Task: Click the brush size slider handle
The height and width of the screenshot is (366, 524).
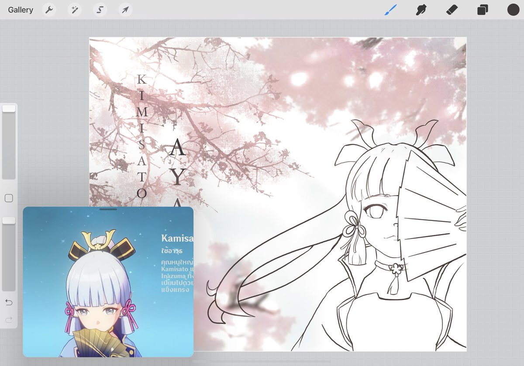Action: pos(9,108)
